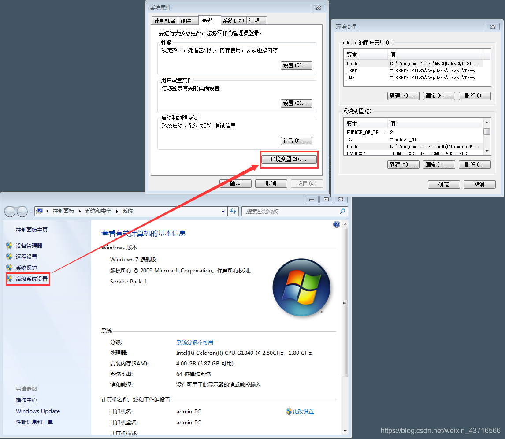Switch to the 远程 tab
The height and width of the screenshot is (439, 505).
click(256, 21)
